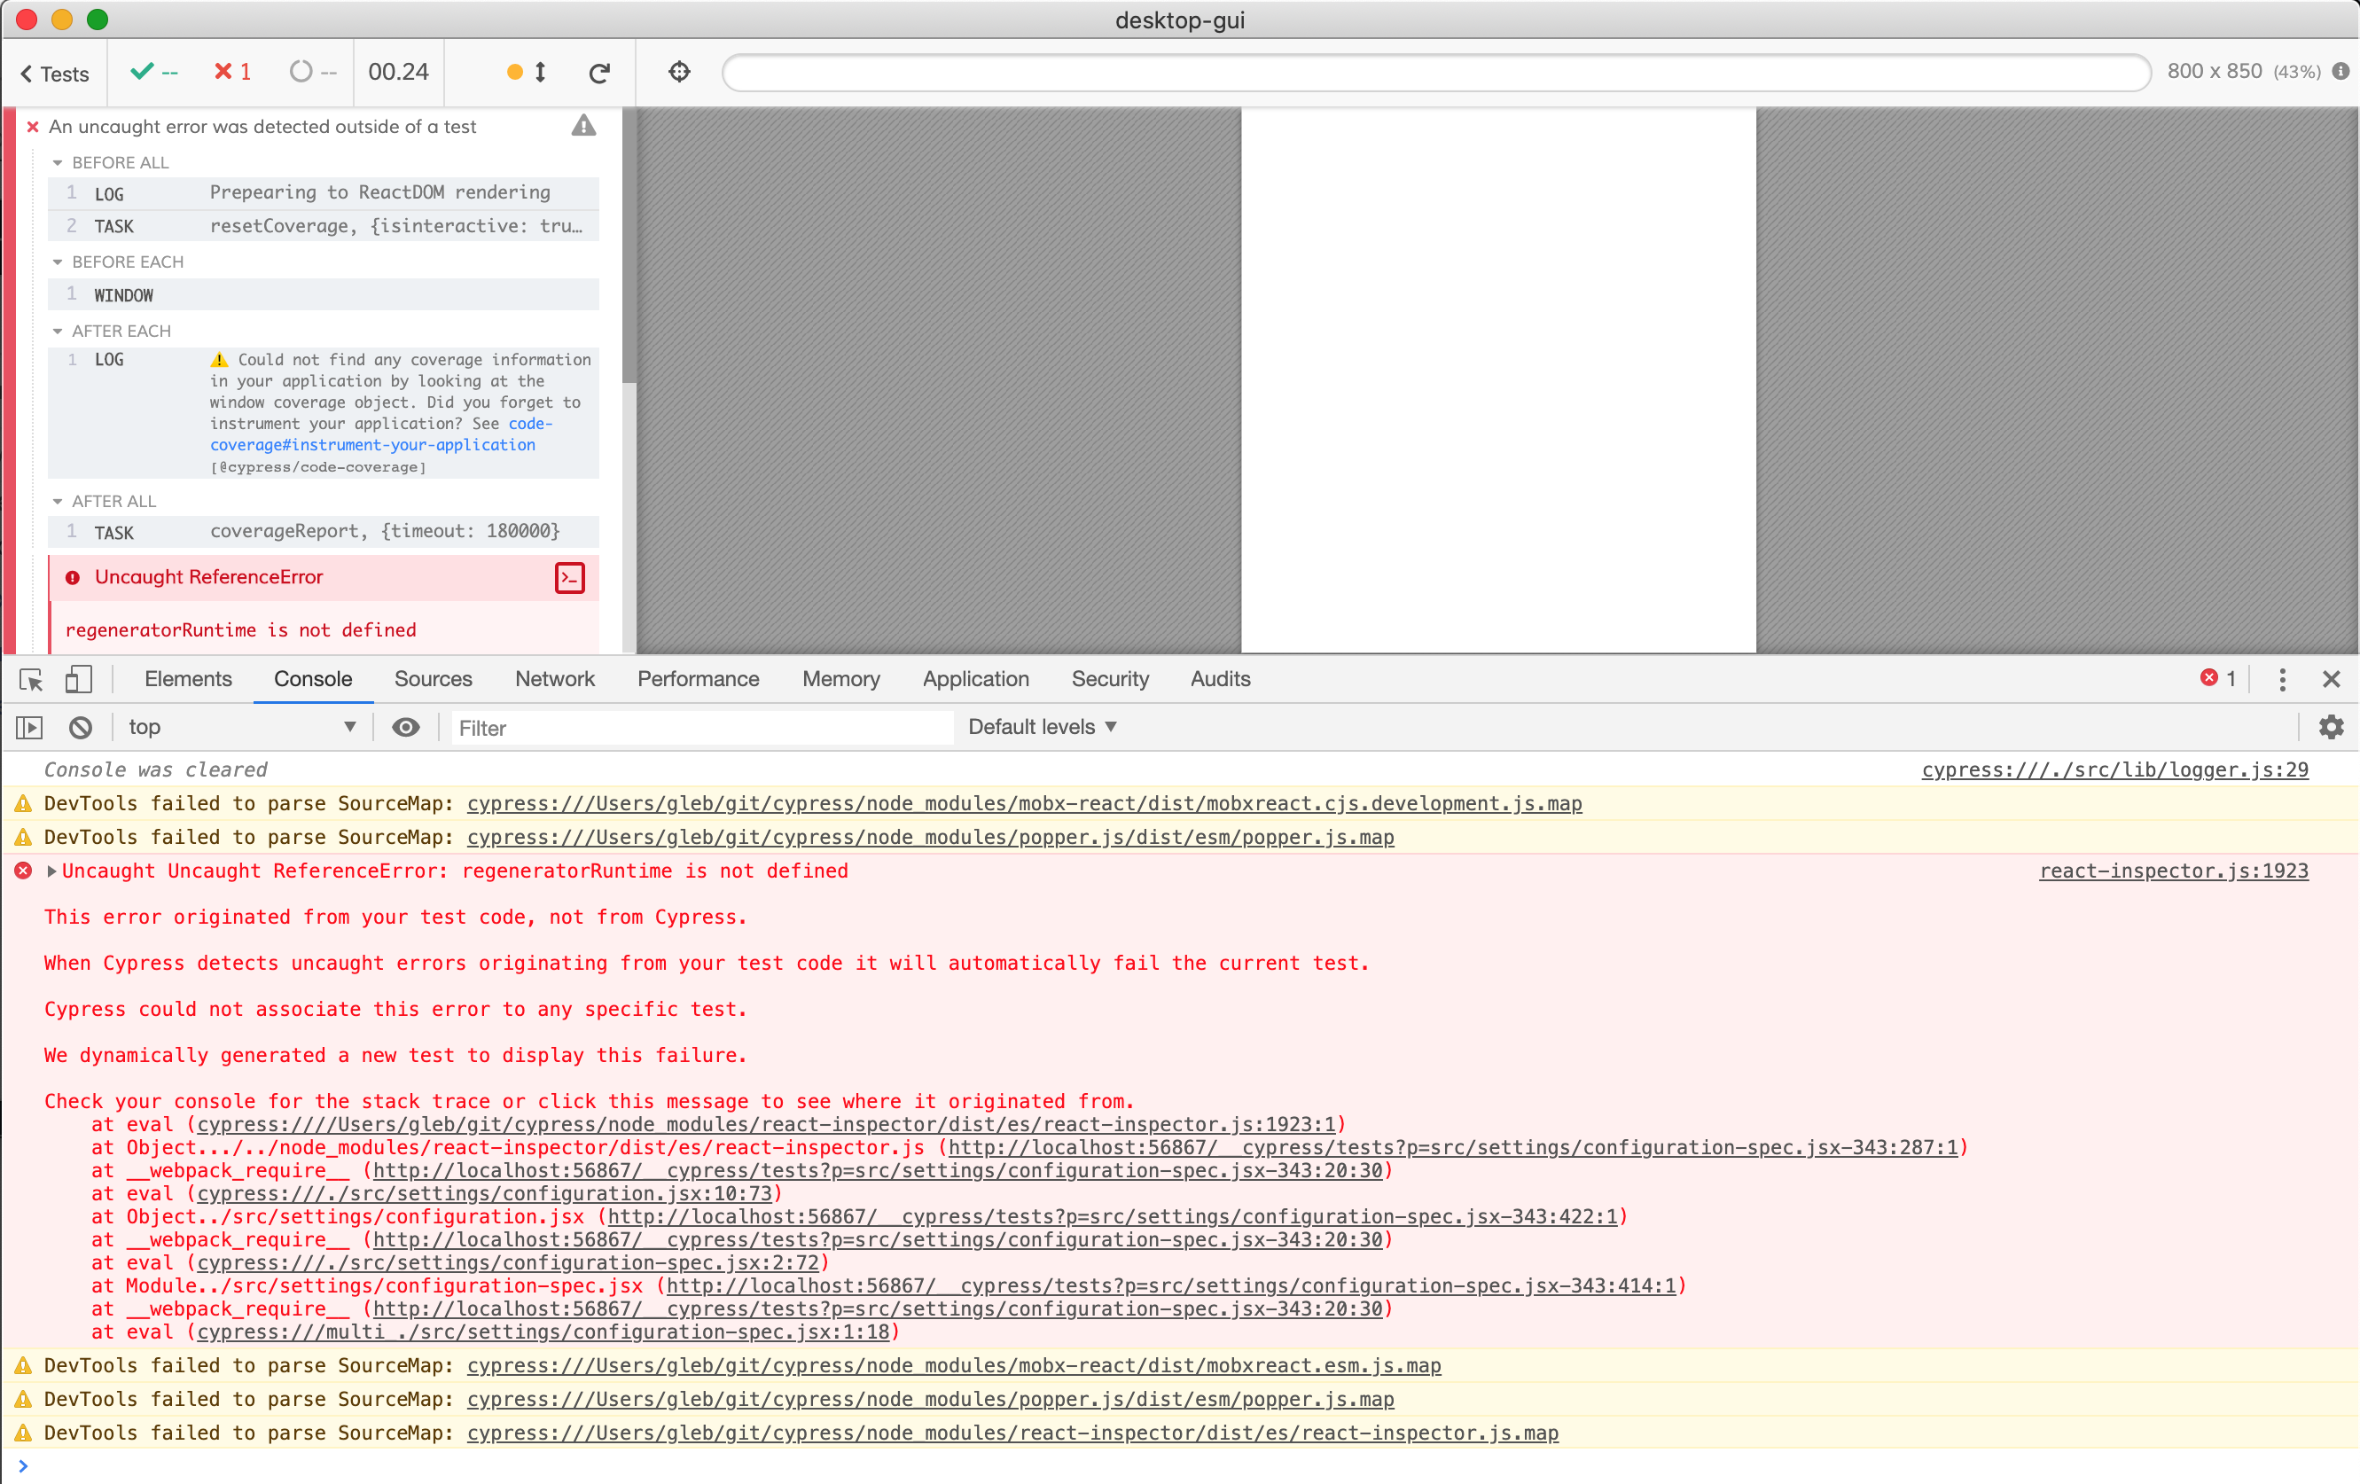Switch to the Network tab
The image size is (2360, 1484).
point(554,678)
